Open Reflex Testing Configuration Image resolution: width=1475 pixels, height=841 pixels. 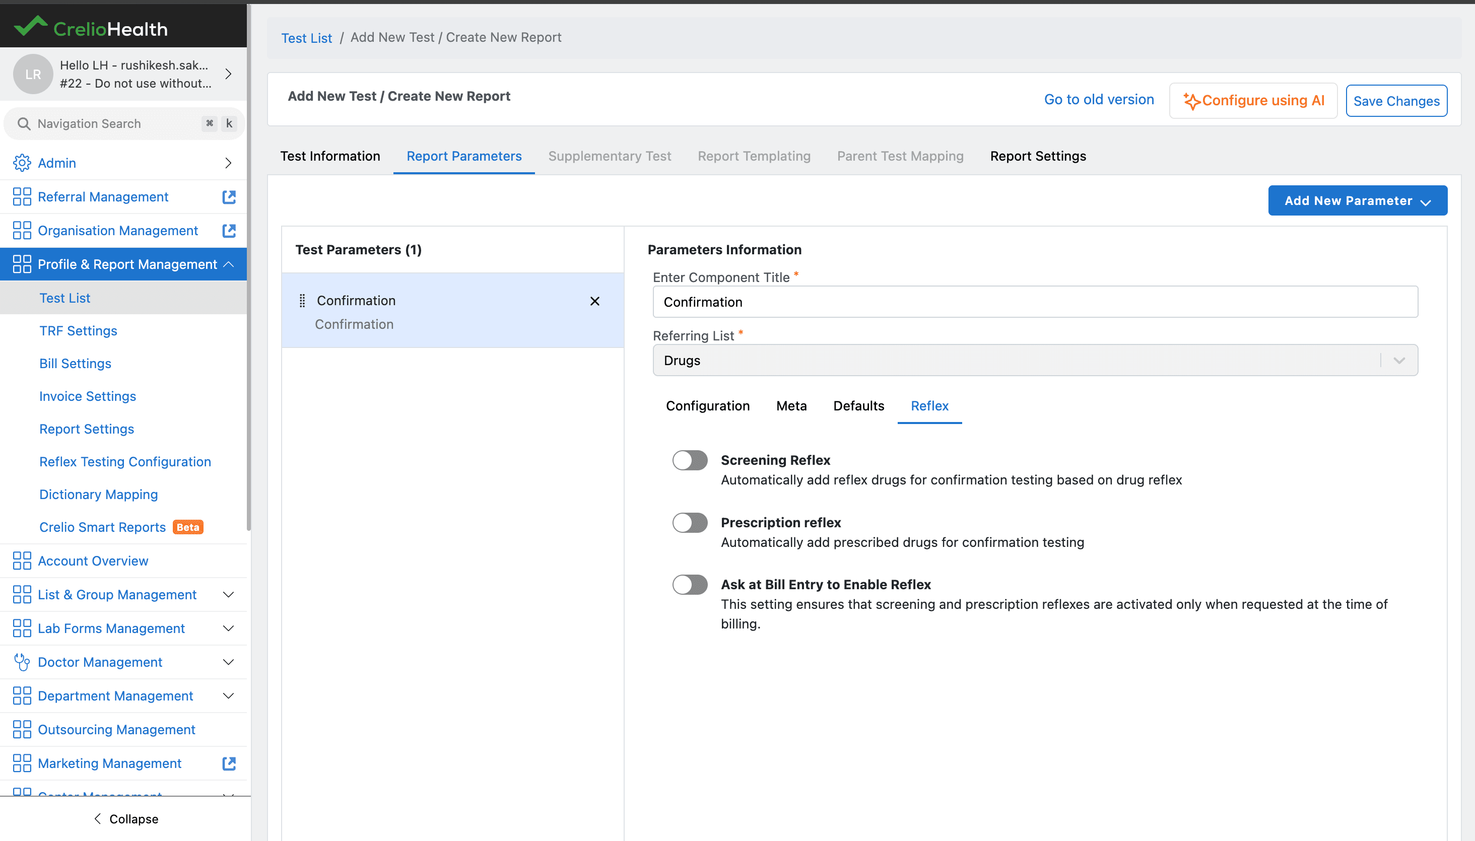[x=125, y=461]
